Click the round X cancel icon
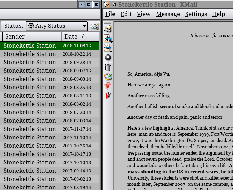 click(108, 57)
